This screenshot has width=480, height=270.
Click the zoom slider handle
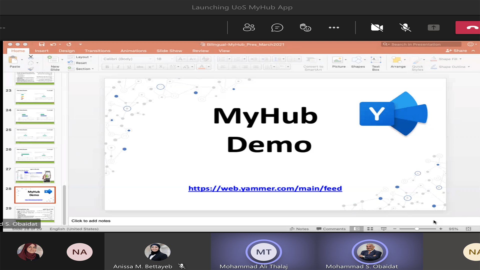click(417, 229)
